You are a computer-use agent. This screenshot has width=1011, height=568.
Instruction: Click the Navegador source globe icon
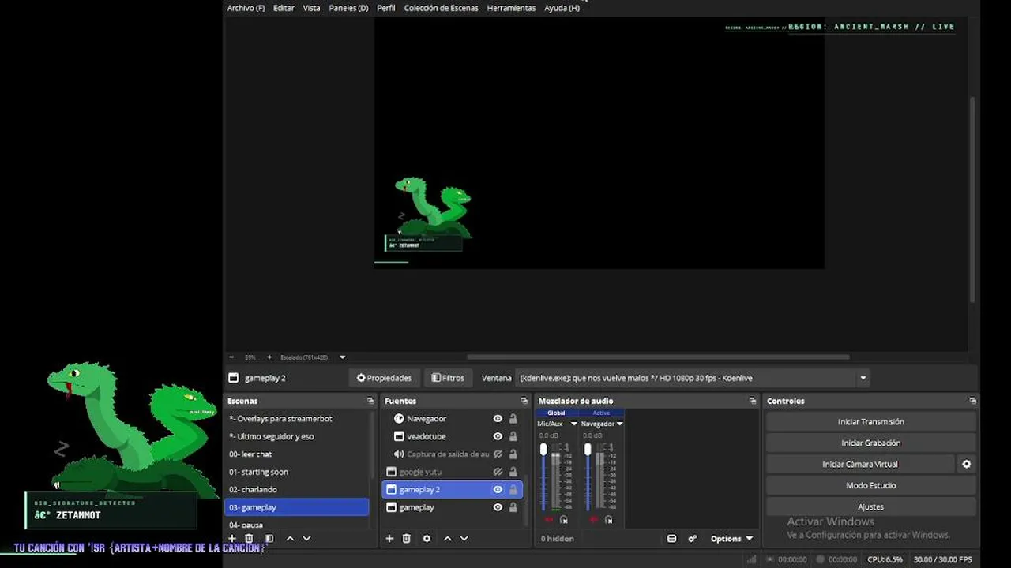point(399,418)
